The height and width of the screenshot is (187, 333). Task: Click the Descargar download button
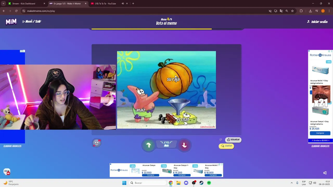[233, 140]
